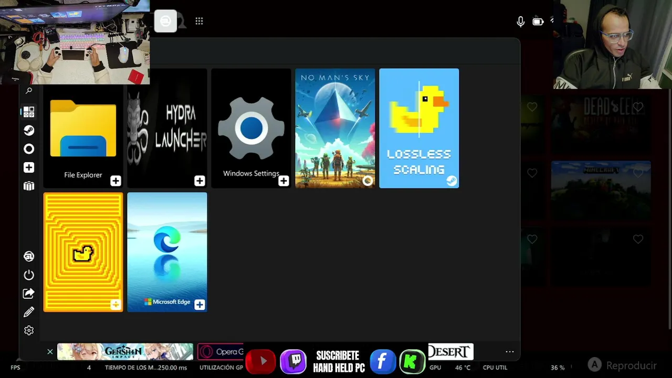
Task: Favorite Dead Cells with its heart icon
Action: click(638, 107)
